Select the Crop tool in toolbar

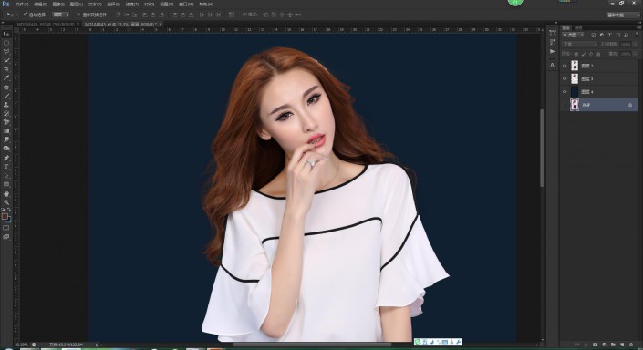click(6, 69)
